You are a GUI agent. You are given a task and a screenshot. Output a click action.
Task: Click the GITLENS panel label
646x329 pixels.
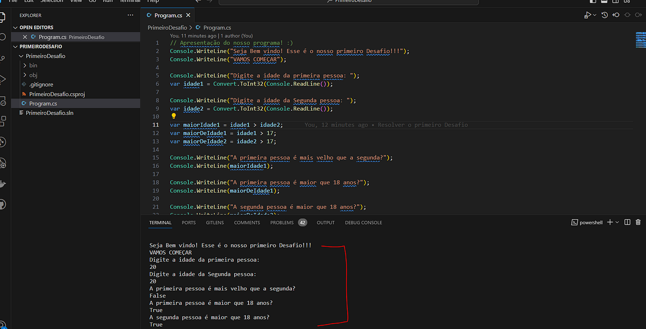coord(214,222)
